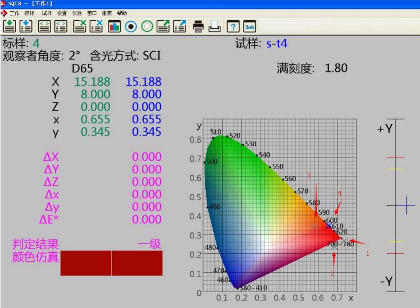
Task: Click the green x value 0.655
Action: point(96,119)
